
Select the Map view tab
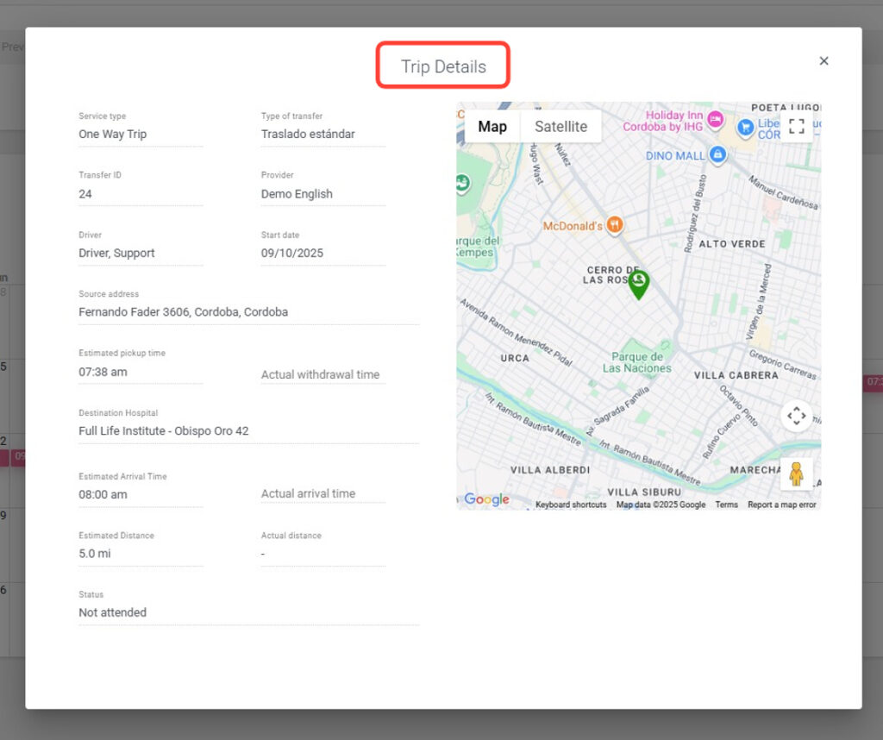pos(492,127)
